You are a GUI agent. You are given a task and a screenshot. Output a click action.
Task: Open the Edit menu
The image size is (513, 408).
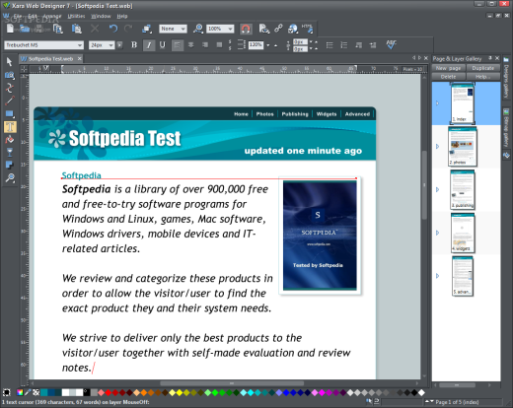(x=33, y=16)
